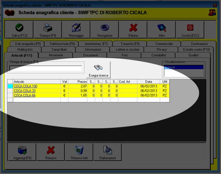Open the Contabilita' tab
The height and width of the screenshot is (174, 221).
[159, 55]
